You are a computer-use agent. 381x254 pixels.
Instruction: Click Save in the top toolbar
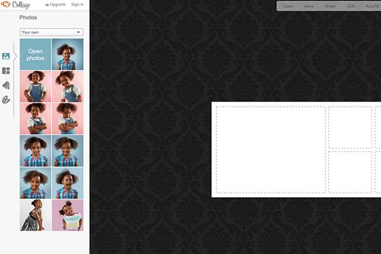coord(309,6)
